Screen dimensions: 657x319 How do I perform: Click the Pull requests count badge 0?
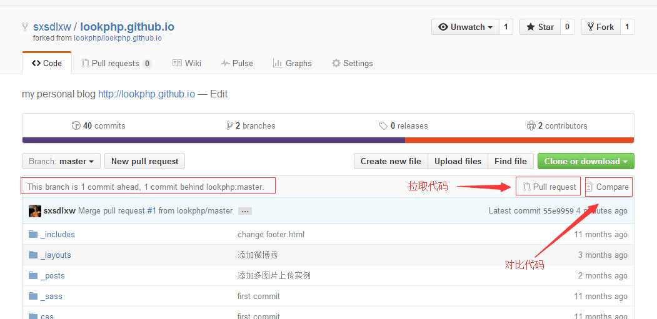coord(147,64)
